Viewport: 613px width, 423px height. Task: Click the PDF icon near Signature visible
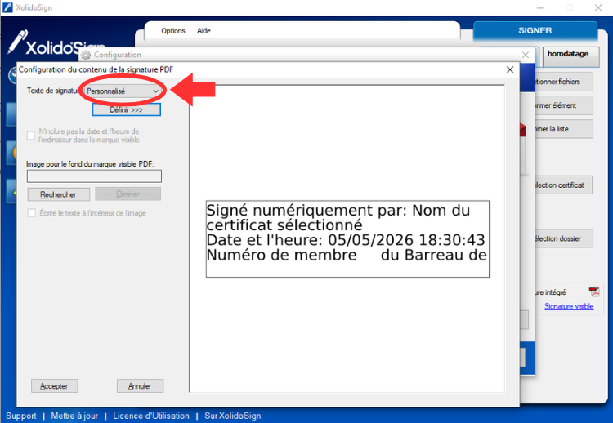[x=594, y=292]
